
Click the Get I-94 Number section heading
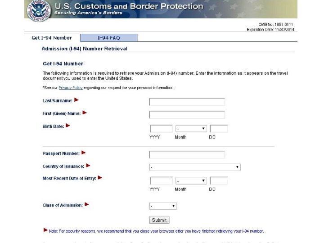pyautogui.click(x=63, y=63)
